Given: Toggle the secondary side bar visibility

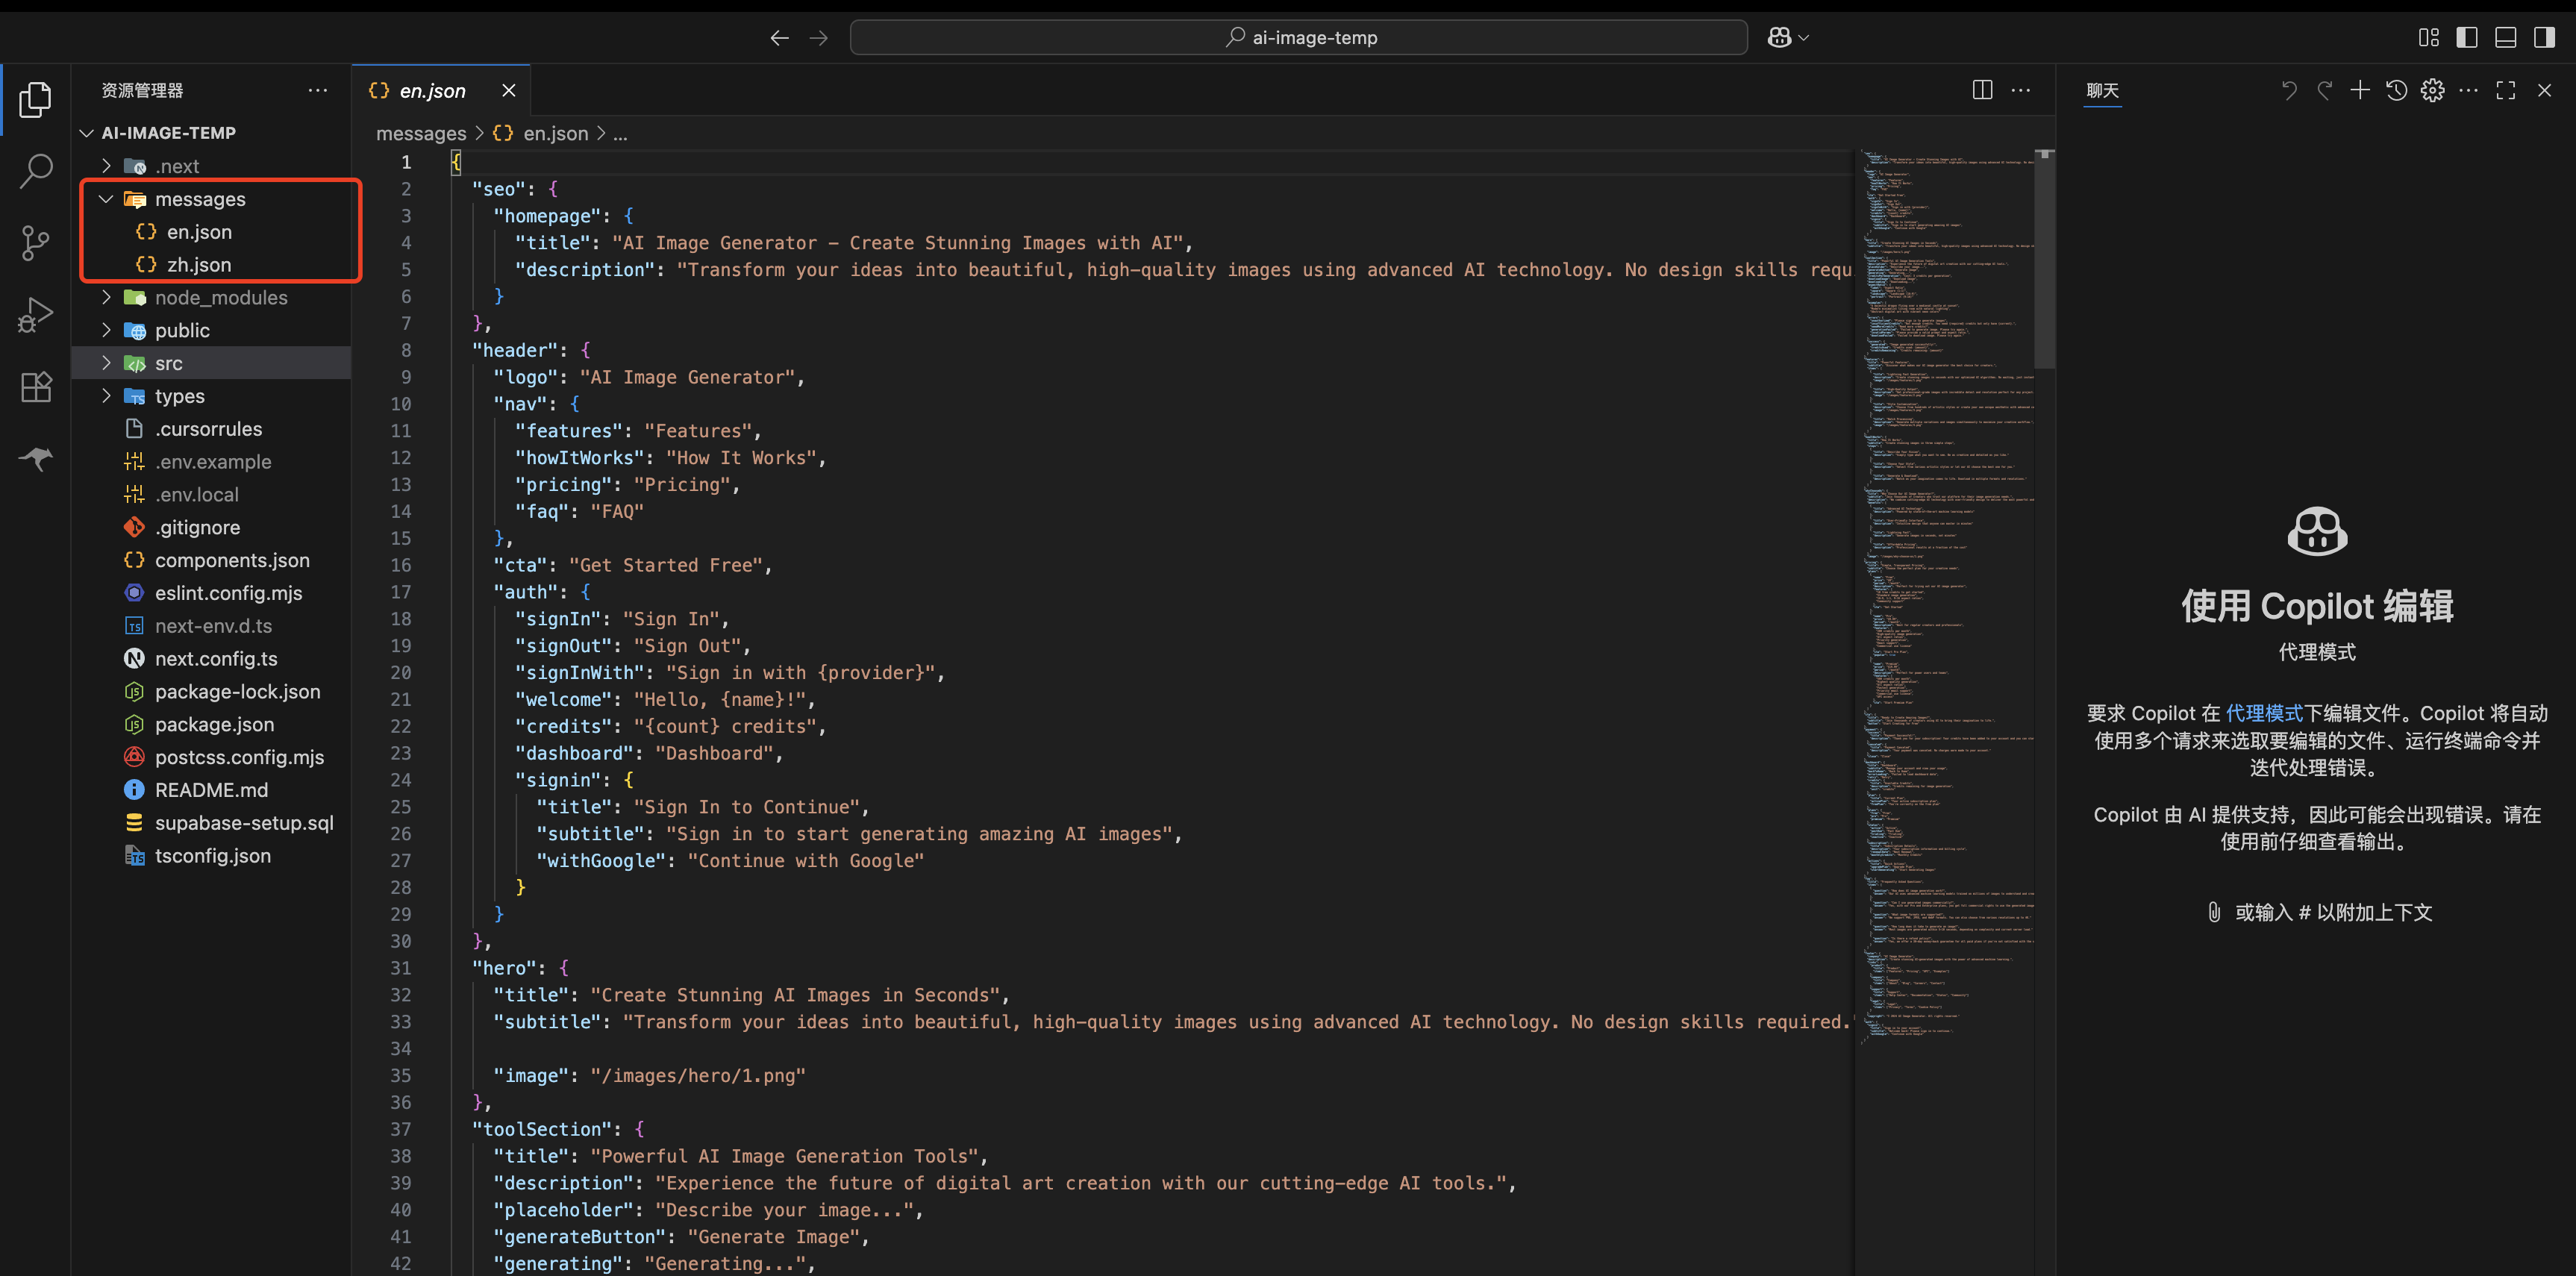Looking at the screenshot, I should (2545, 38).
